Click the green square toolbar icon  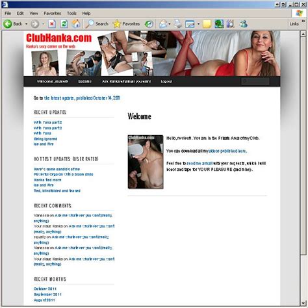pyautogui.click(x=219, y=24)
